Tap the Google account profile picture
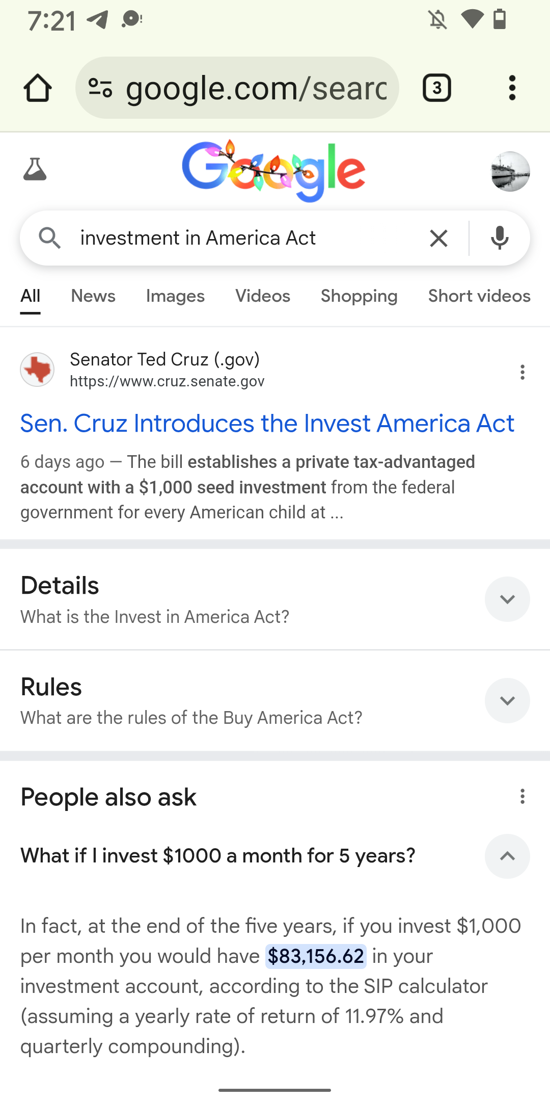The height and width of the screenshot is (1101, 550). point(510,171)
